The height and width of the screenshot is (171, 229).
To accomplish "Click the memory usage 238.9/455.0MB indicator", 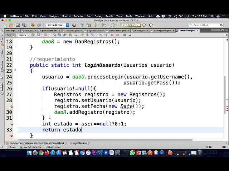I will (x=131, y=25).
